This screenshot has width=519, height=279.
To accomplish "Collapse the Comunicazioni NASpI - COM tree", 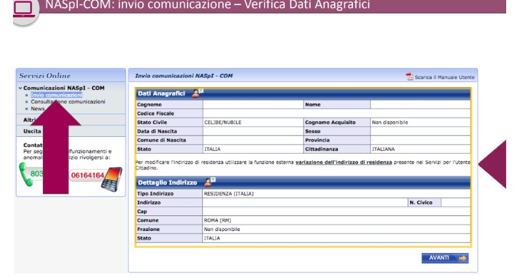I will 20,88.
